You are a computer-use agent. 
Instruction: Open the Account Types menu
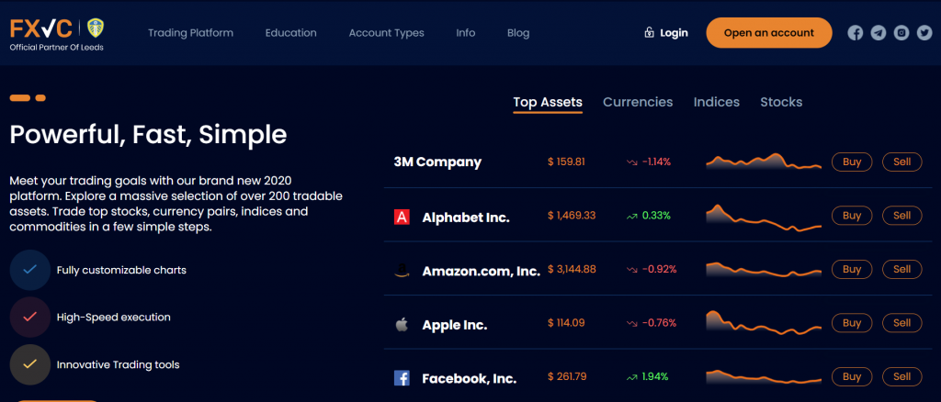coord(387,33)
